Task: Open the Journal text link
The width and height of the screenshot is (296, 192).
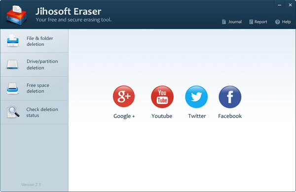Action: 235,22
